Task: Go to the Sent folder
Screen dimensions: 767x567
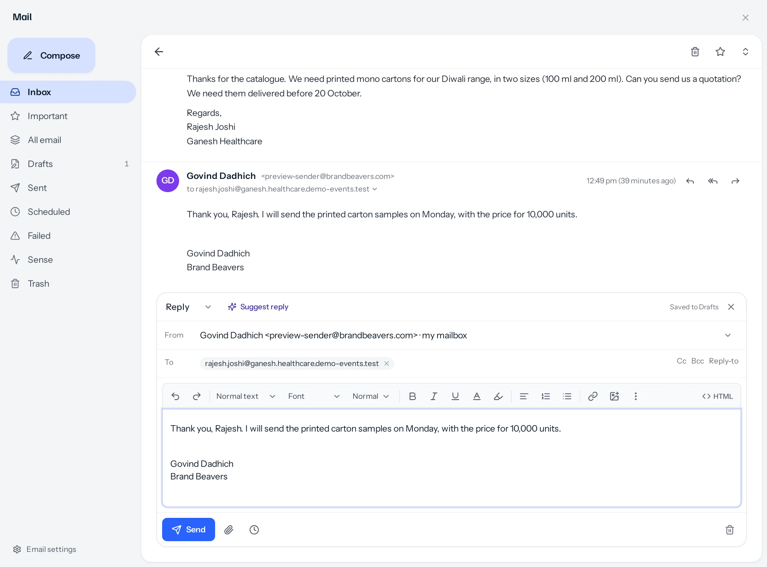Action: [68, 188]
